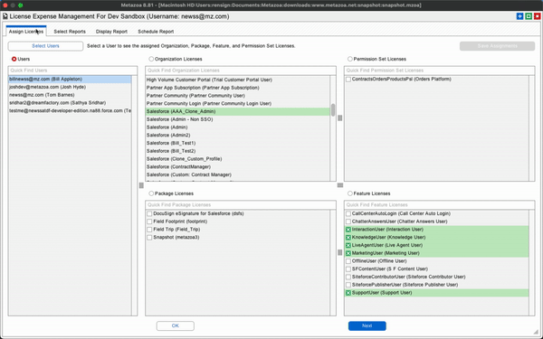Viewport: 543px width, 339px height.
Task: Select Salesforce (Admin2) license row
Action: click(x=238, y=136)
